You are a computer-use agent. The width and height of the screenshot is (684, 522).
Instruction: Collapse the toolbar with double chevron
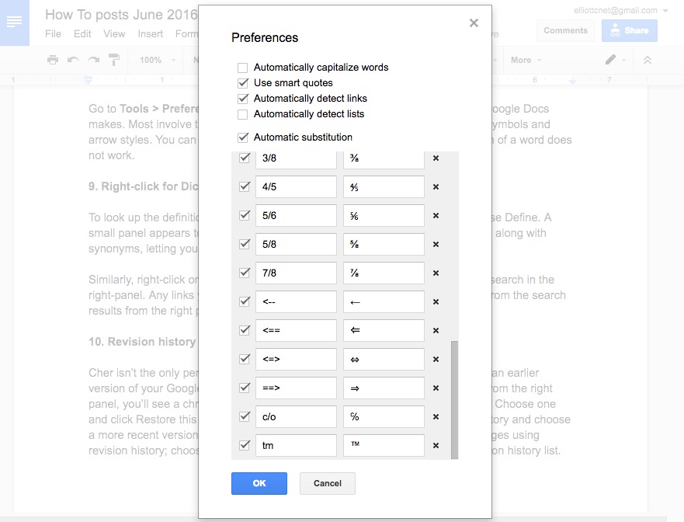(648, 60)
